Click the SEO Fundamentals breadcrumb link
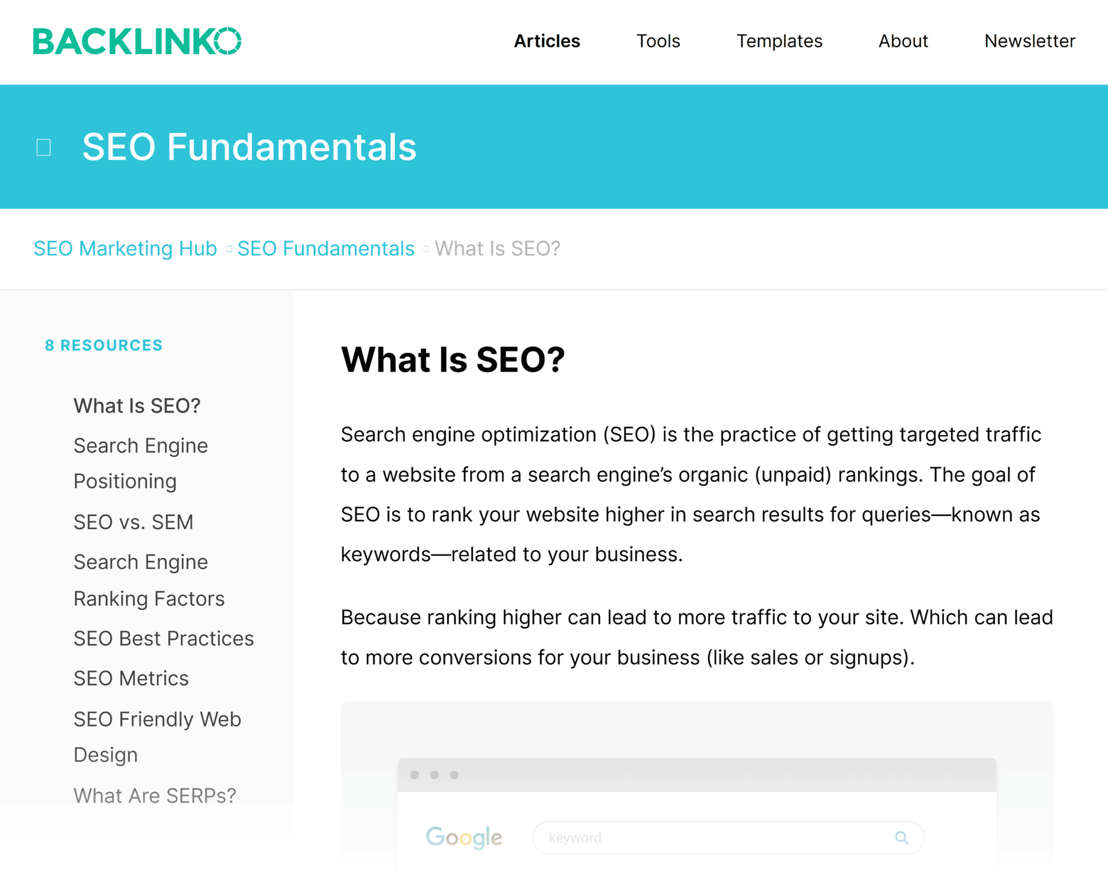This screenshot has width=1108, height=872. (x=325, y=248)
